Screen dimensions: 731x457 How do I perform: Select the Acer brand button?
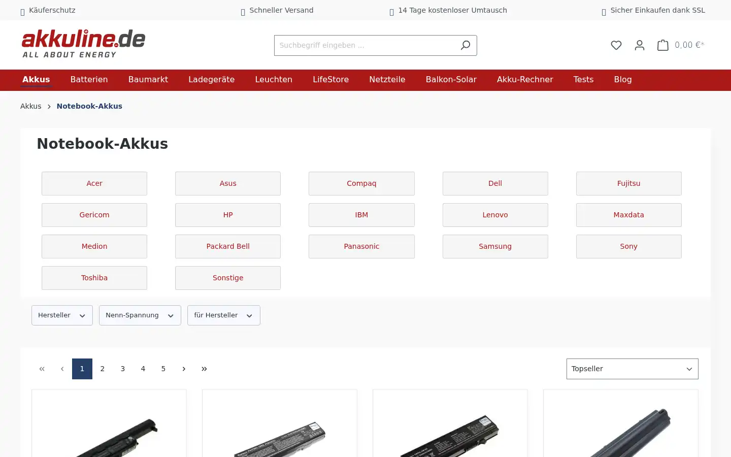click(x=94, y=183)
